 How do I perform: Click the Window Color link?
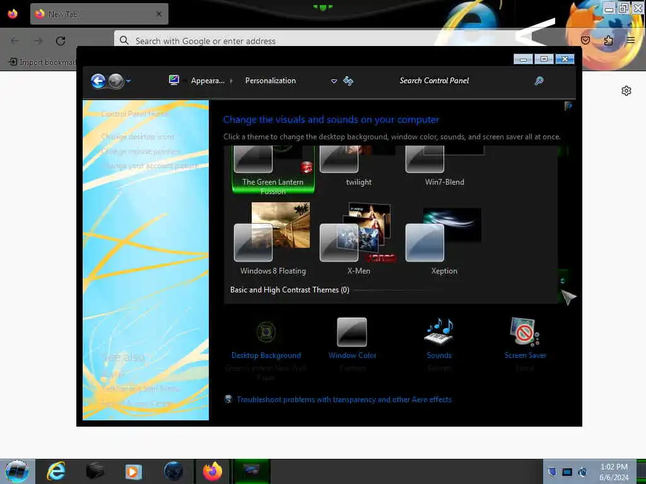352,355
